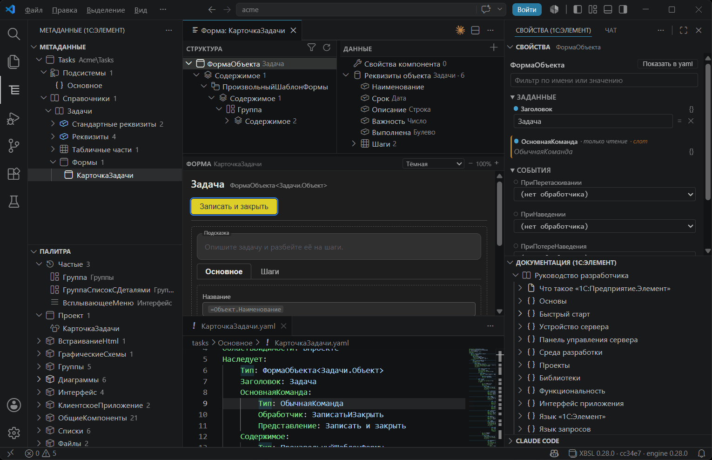Open the Explorer files icon
Image resolution: width=712 pixels, height=460 pixels.
[14, 61]
